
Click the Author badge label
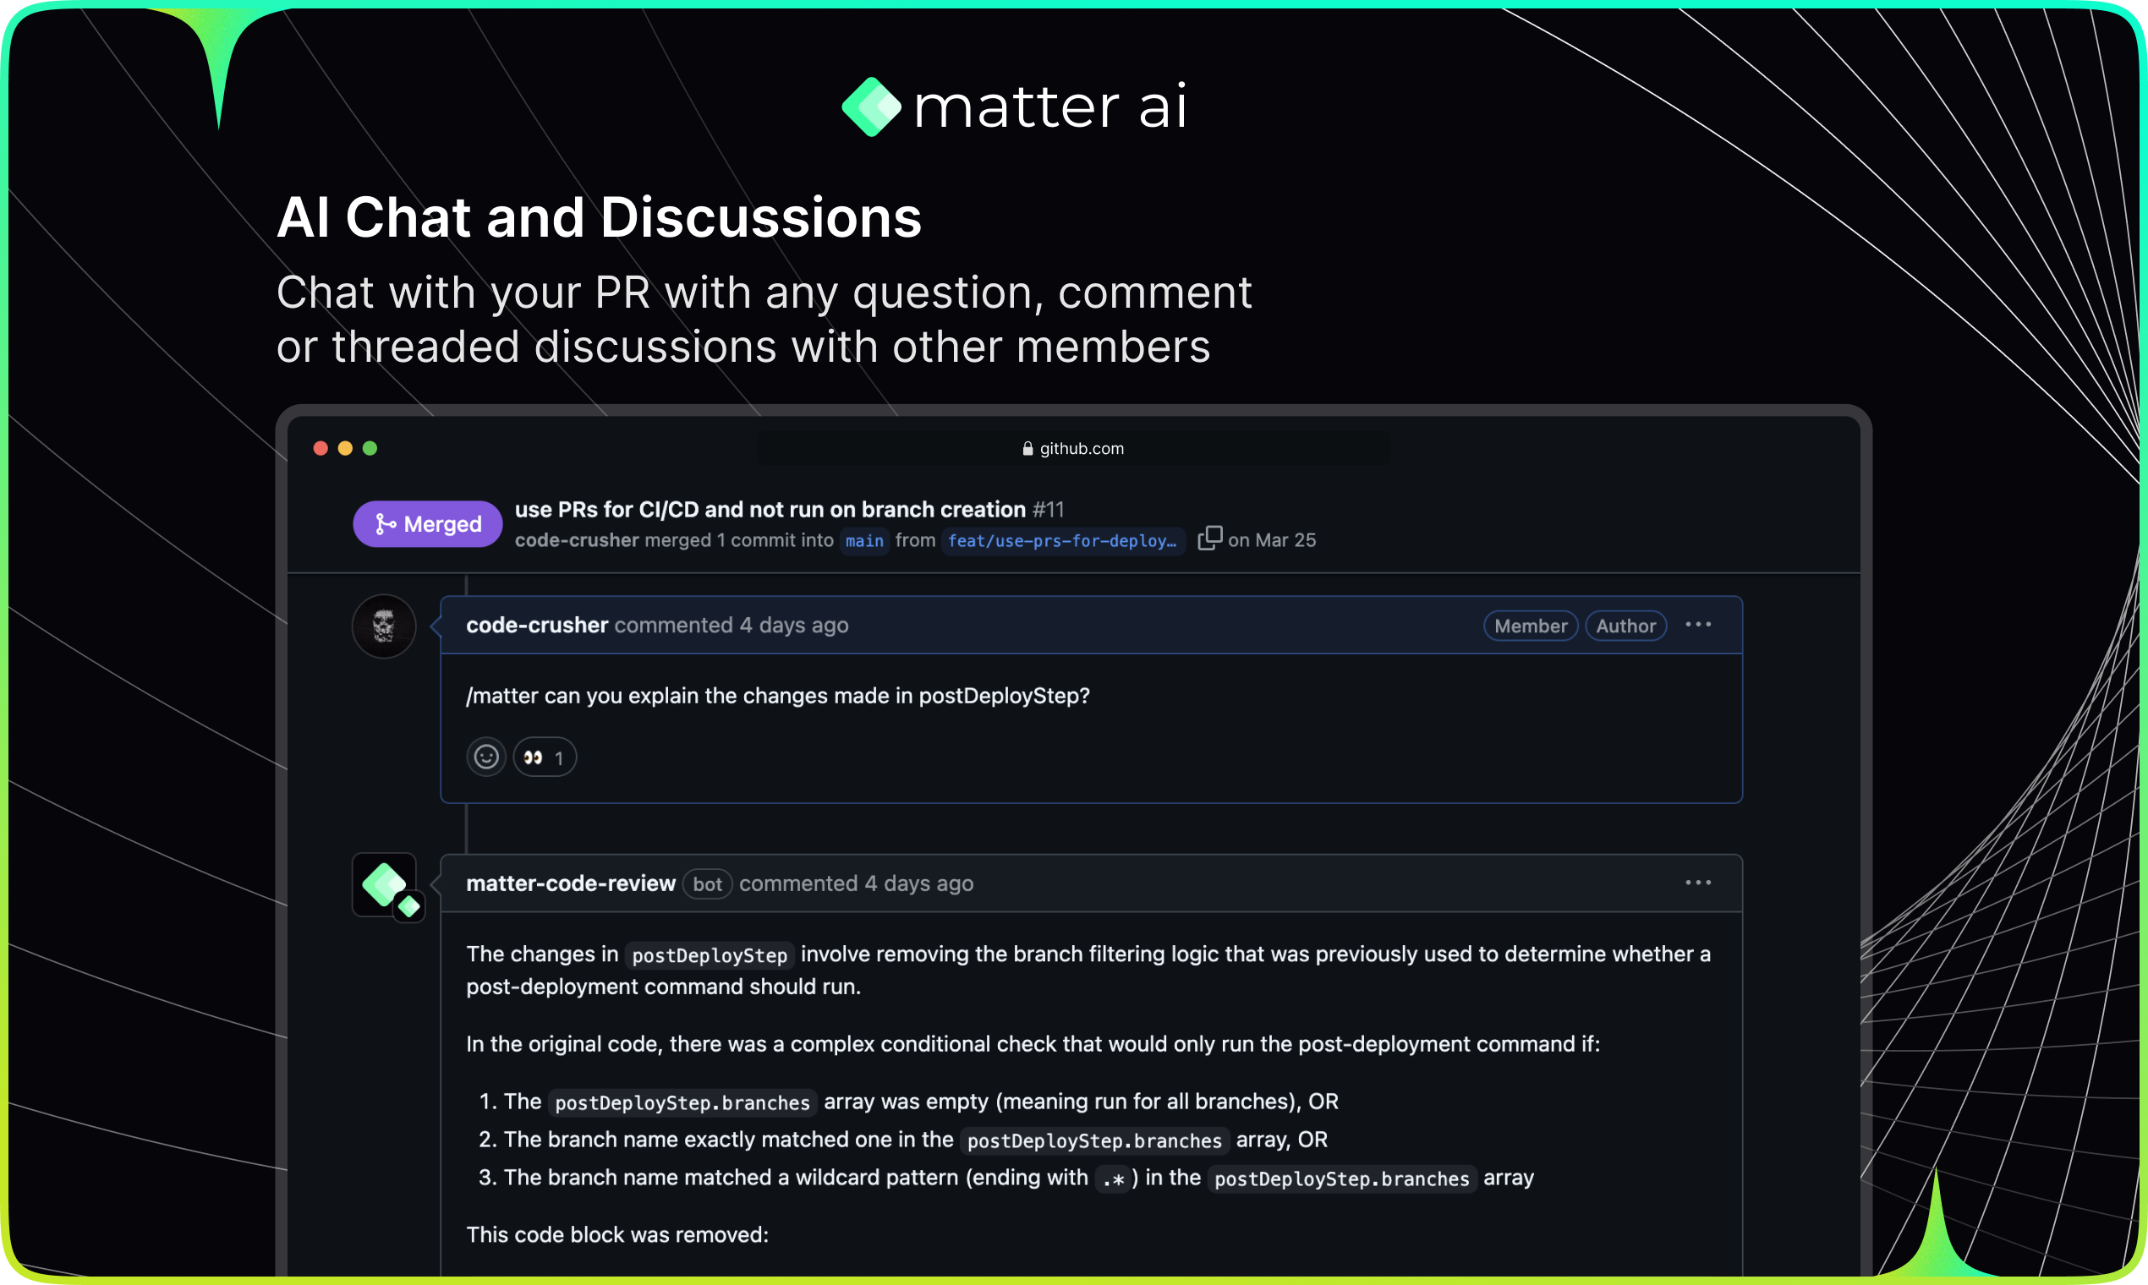tap(1625, 626)
